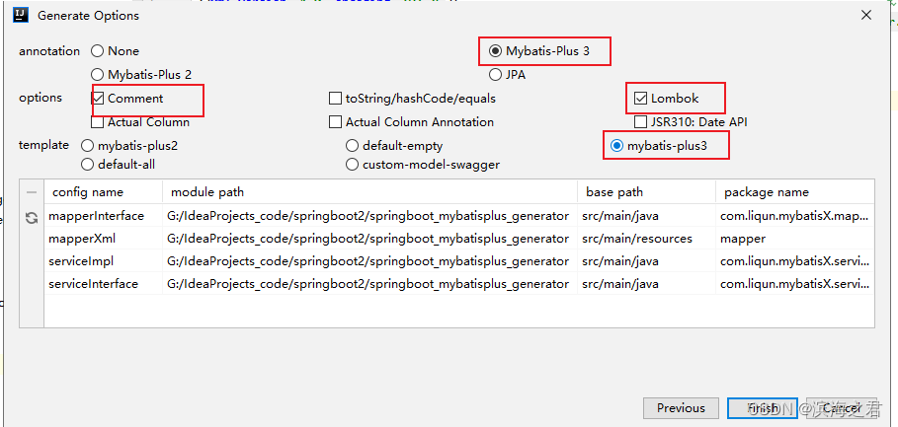Click the mapper package name cell
898x427 pixels.
tap(795, 239)
